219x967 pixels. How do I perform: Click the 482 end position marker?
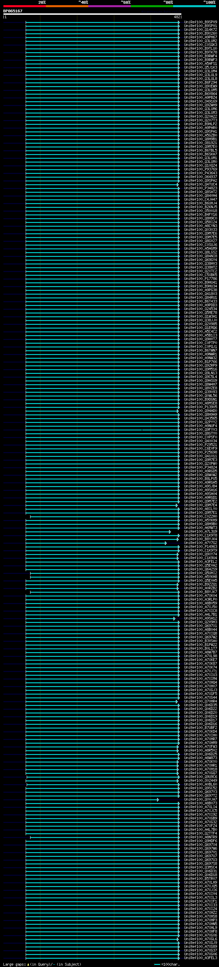click(x=177, y=17)
